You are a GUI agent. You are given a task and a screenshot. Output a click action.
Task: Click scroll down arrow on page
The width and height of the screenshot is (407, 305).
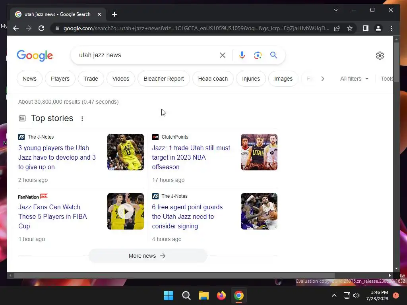point(396,269)
